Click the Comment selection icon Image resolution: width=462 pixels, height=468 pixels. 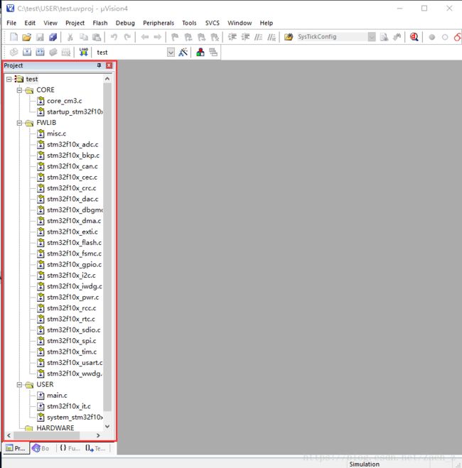[x=258, y=37]
